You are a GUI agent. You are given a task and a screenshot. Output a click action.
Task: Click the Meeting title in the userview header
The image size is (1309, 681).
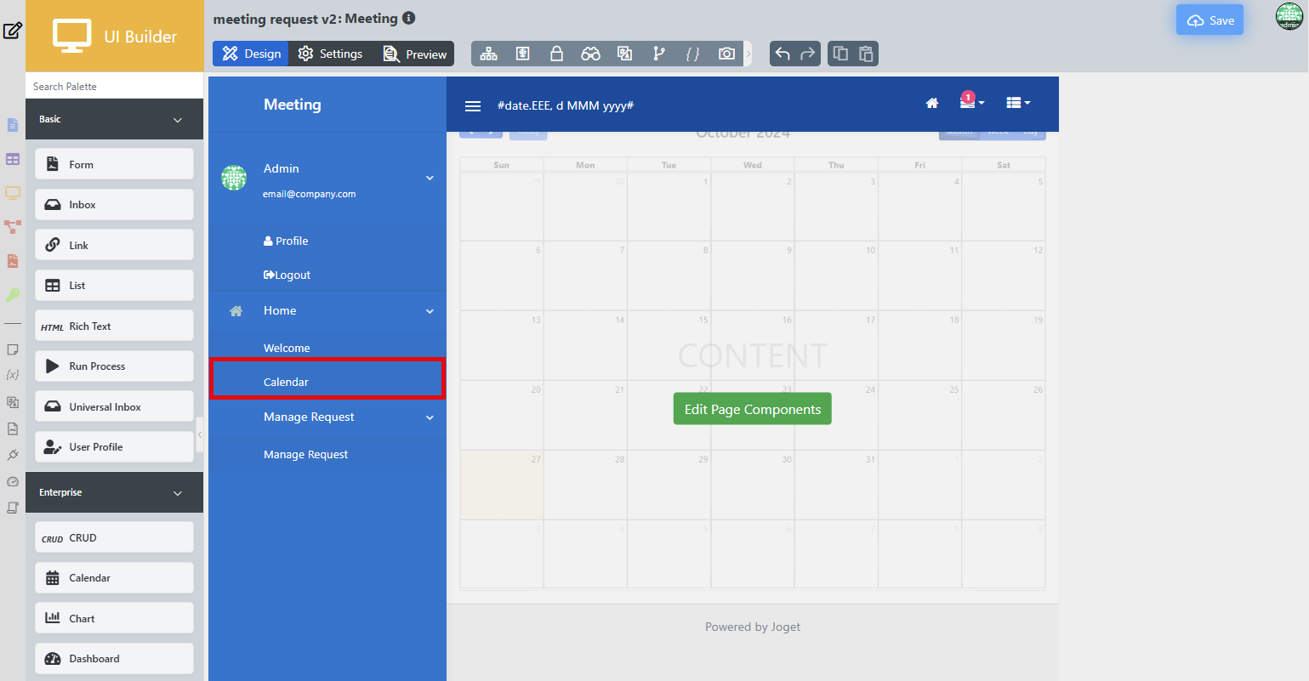pyautogui.click(x=293, y=105)
